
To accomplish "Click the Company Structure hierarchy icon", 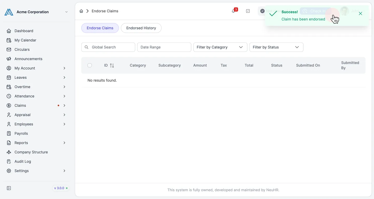I will (9, 152).
